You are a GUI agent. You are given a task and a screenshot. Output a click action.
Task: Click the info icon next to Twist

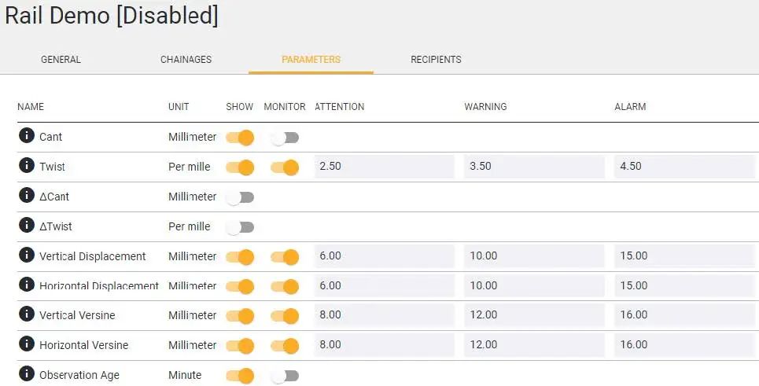(x=27, y=165)
